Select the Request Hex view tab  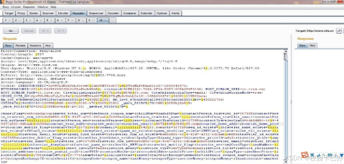pos(48,45)
